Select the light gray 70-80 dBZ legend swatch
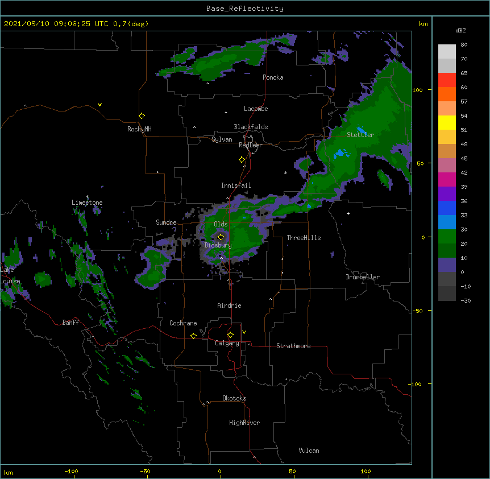 447,52
